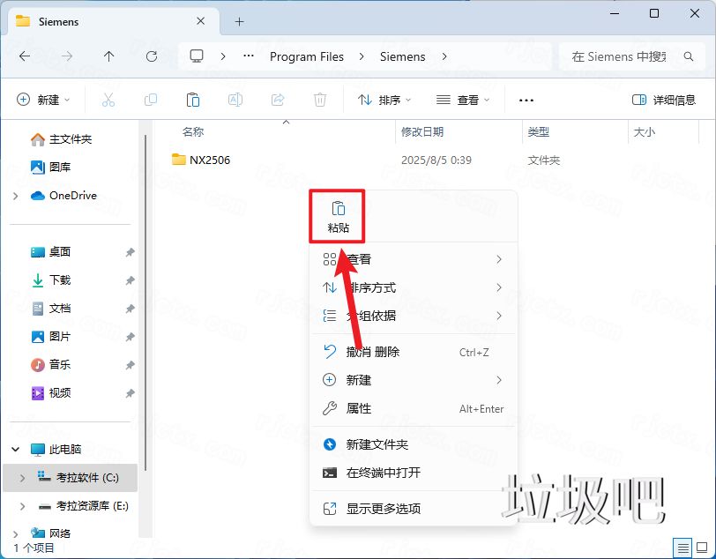Image resolution: width=716 pixels, height=559 pixels.
Task: Open the Downloads folder in sidebar
Action: (60, 280)
